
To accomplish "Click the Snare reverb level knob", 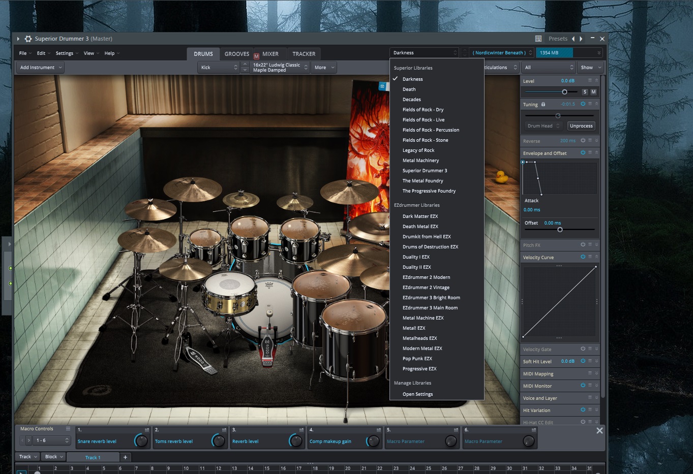I will click(x=141, y=441).
